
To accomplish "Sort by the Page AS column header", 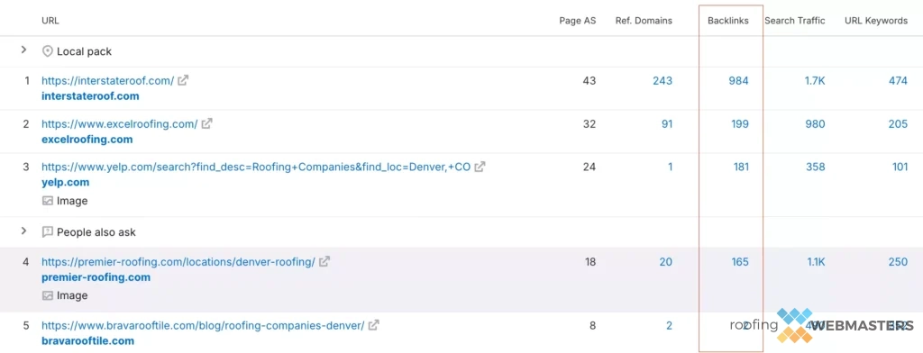I will click(x=578, y=21).
